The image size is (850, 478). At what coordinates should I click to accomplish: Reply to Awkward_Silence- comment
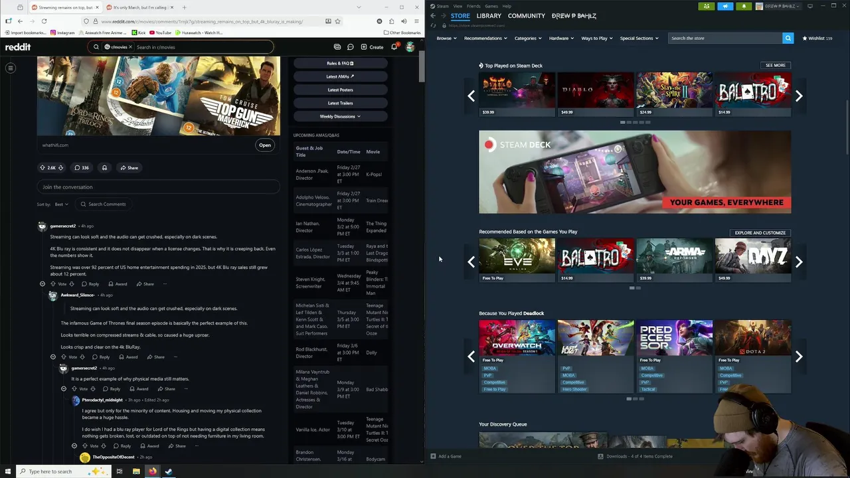point(101,357)
